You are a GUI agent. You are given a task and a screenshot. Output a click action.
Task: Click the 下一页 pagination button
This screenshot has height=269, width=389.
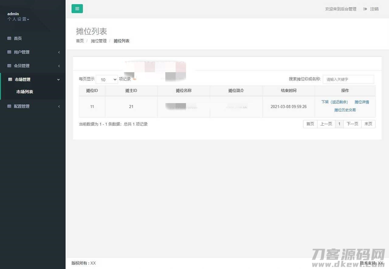[353, 124]
